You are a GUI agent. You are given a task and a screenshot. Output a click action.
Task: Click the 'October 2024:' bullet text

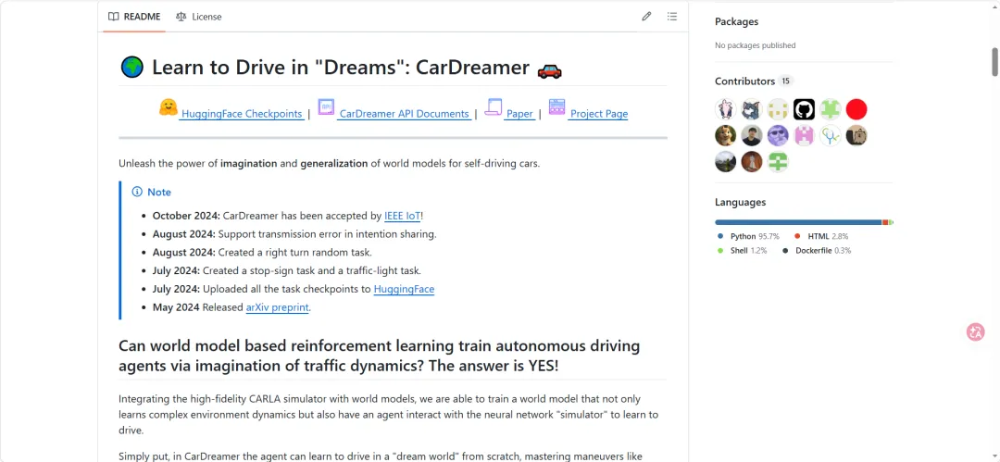[x=186, y=216]
